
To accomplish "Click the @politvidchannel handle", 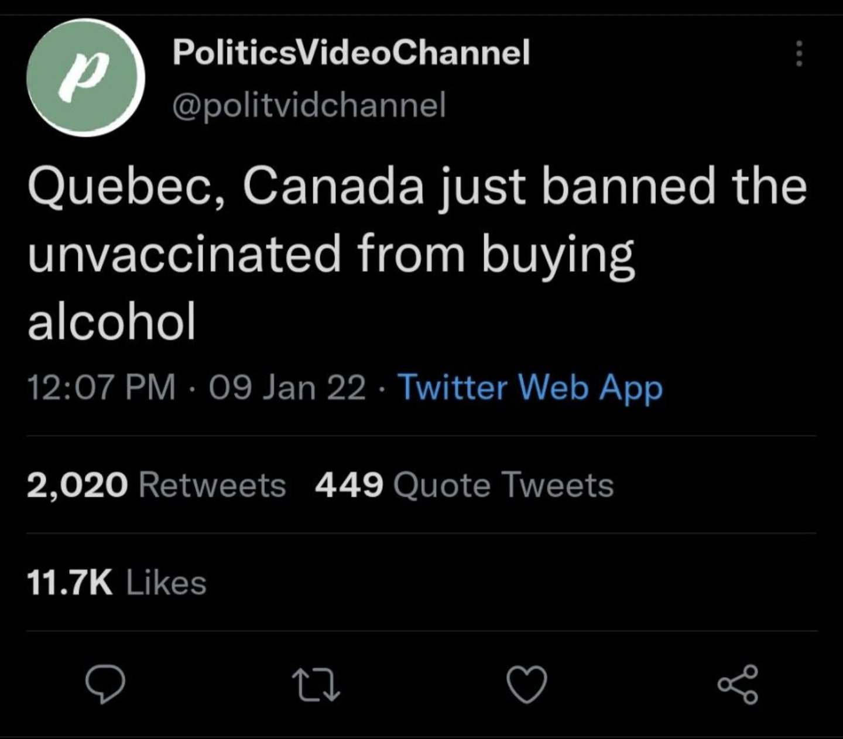I will pos(309,104).
